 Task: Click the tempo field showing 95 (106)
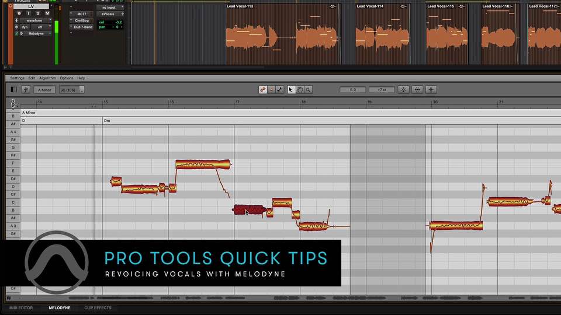69,90
